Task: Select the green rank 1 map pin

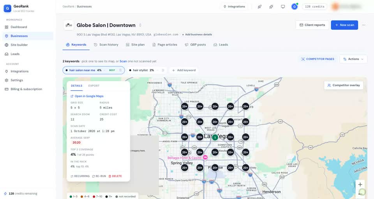Action: tap(215, 137)
